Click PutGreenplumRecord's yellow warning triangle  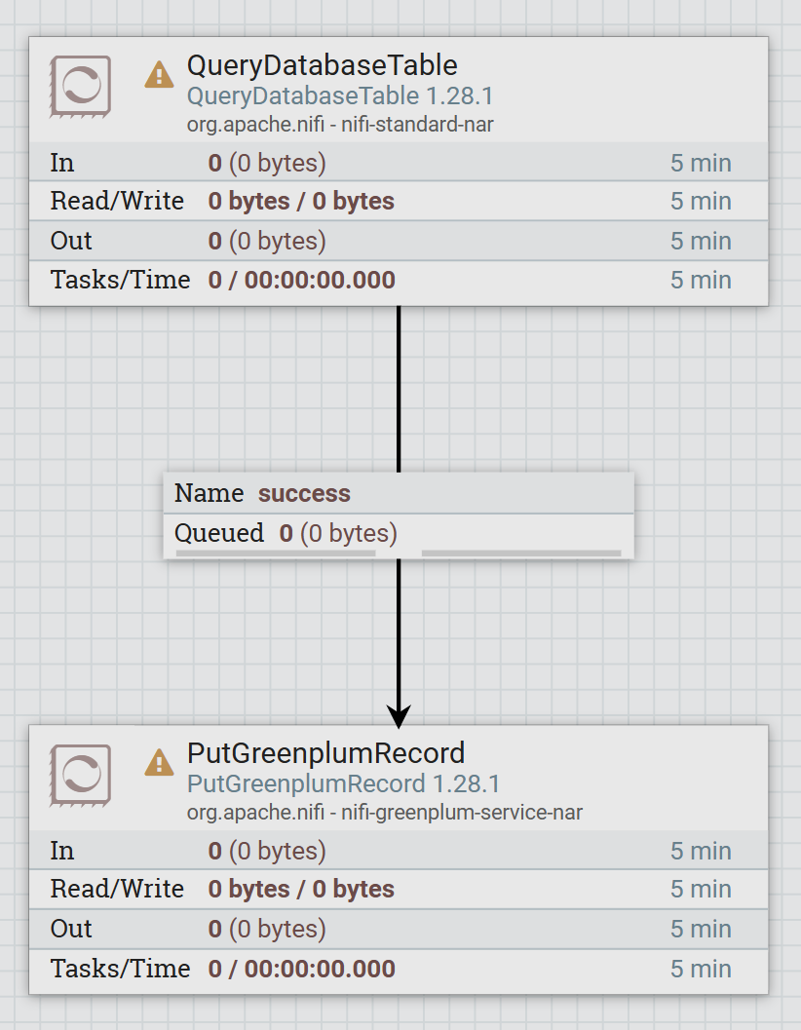pos(159,763)
